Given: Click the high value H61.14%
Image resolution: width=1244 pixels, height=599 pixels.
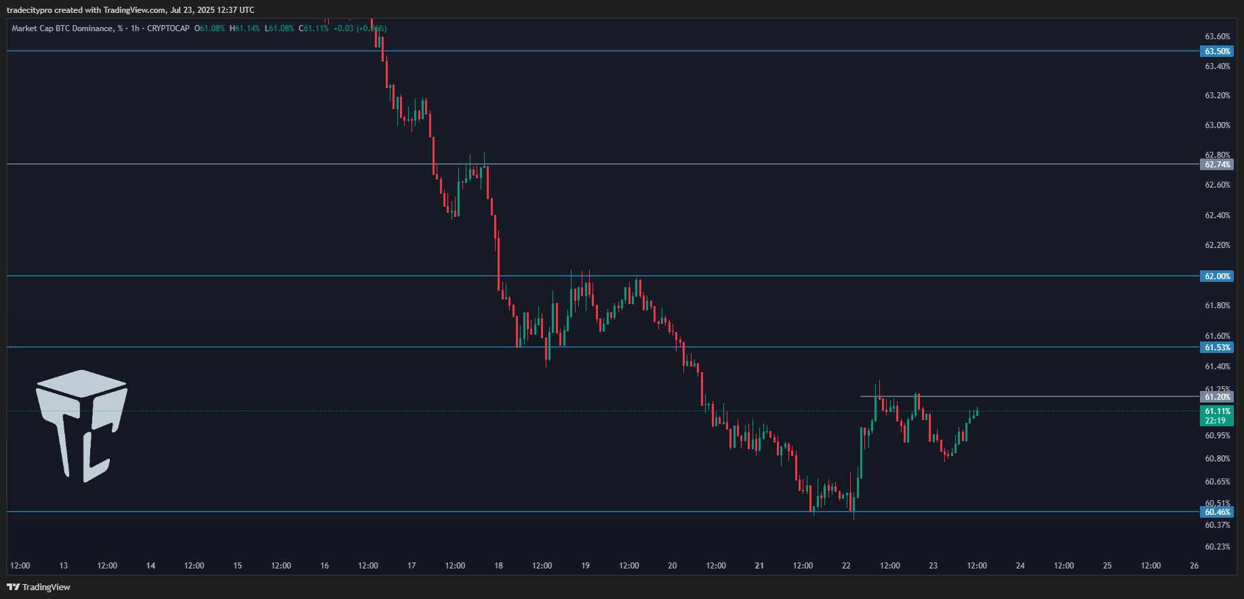Looking at the screenshot, I should [245, 28].
